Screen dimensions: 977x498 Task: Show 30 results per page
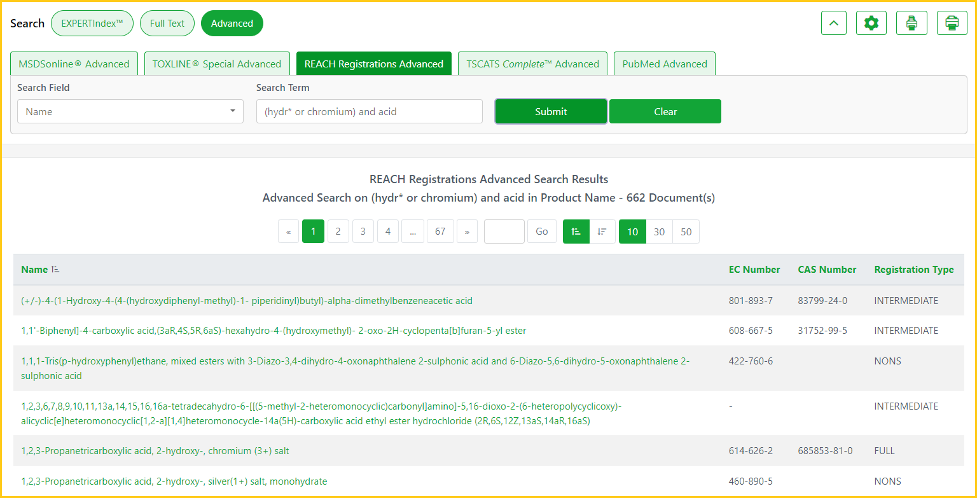(659, 232)
